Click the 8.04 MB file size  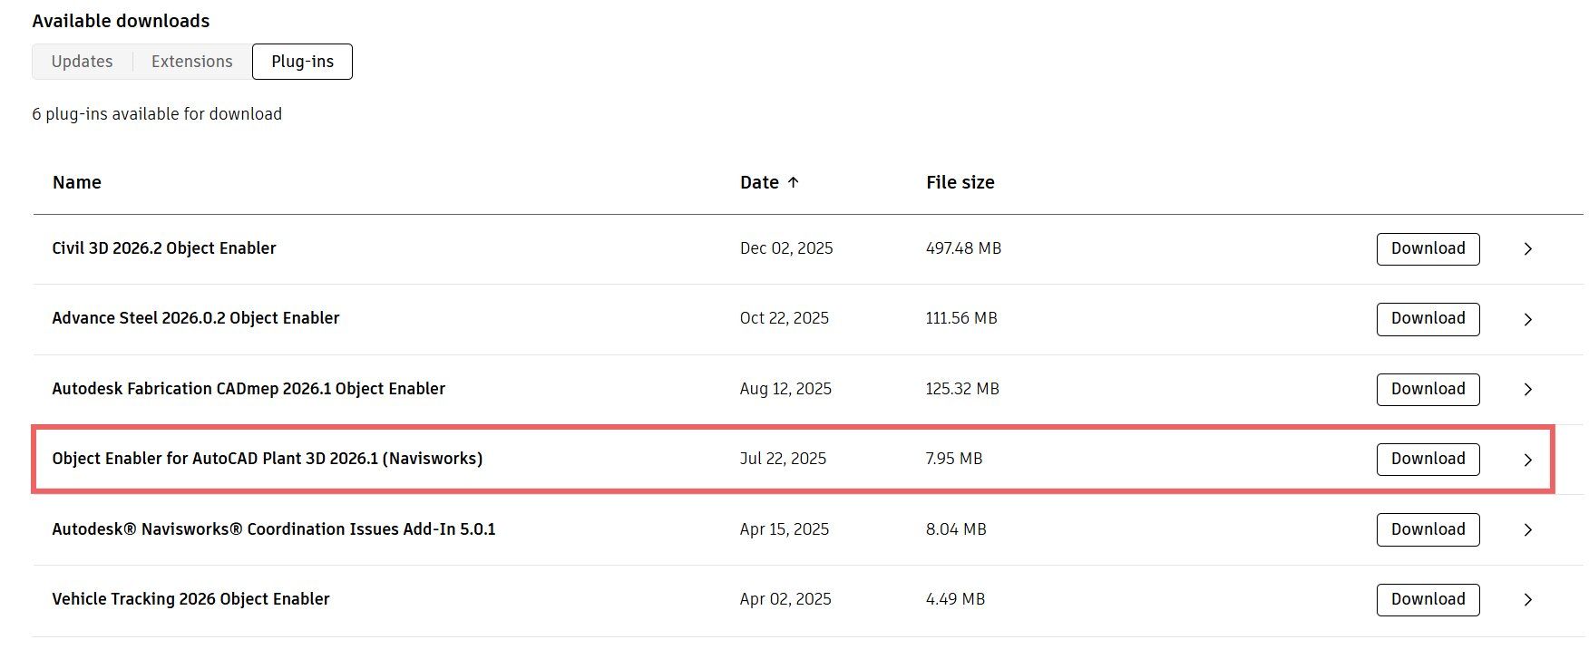click(x=956, y=529)
